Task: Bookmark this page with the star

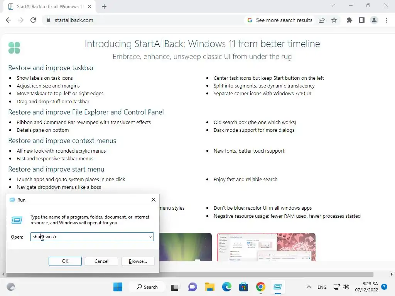Action: tap(334, 20)
